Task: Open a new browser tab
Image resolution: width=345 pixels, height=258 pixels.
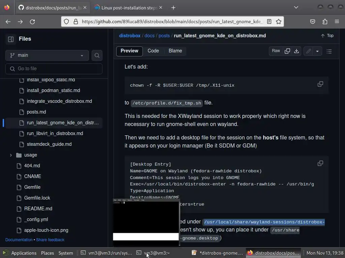Action: (x=174, y=8)
